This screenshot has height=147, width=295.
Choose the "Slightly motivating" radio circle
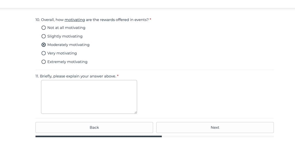point(44,36)
